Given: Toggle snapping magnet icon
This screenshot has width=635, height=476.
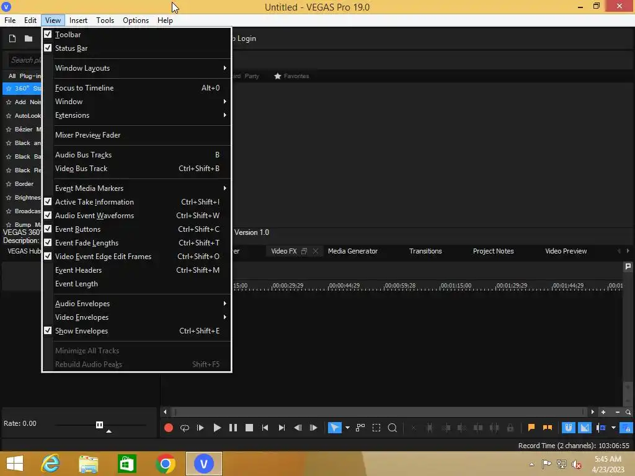Looking at the screenshot, I should [x=569, y=428].
